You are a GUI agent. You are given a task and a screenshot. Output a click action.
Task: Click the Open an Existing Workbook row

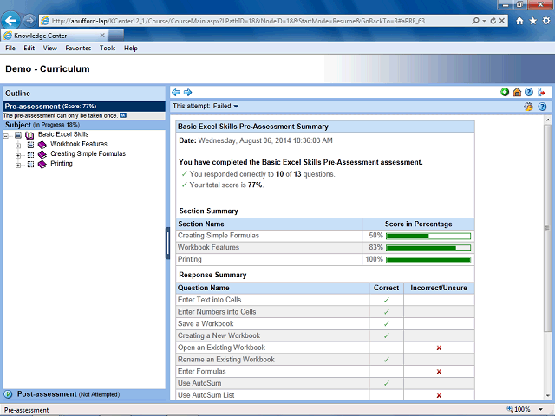325,348
